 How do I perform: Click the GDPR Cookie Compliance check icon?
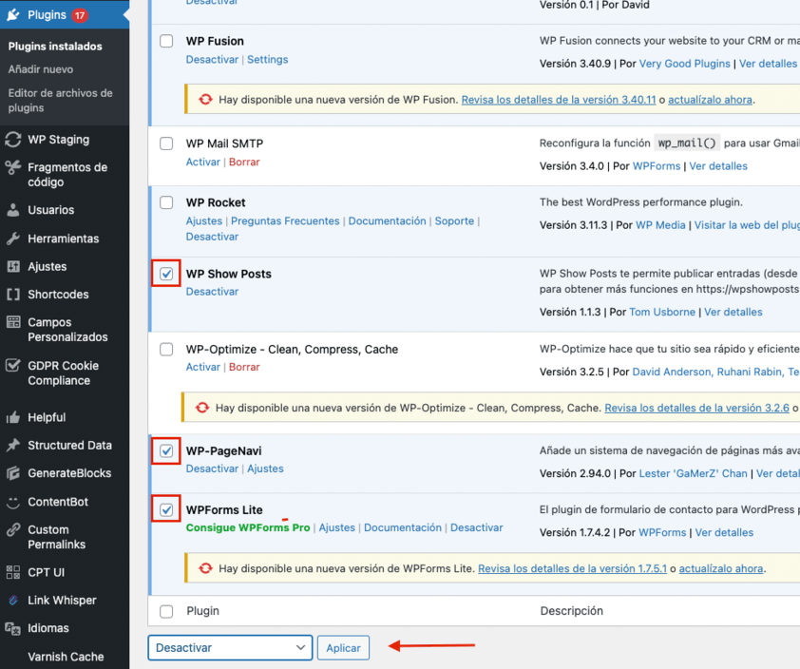13,365
